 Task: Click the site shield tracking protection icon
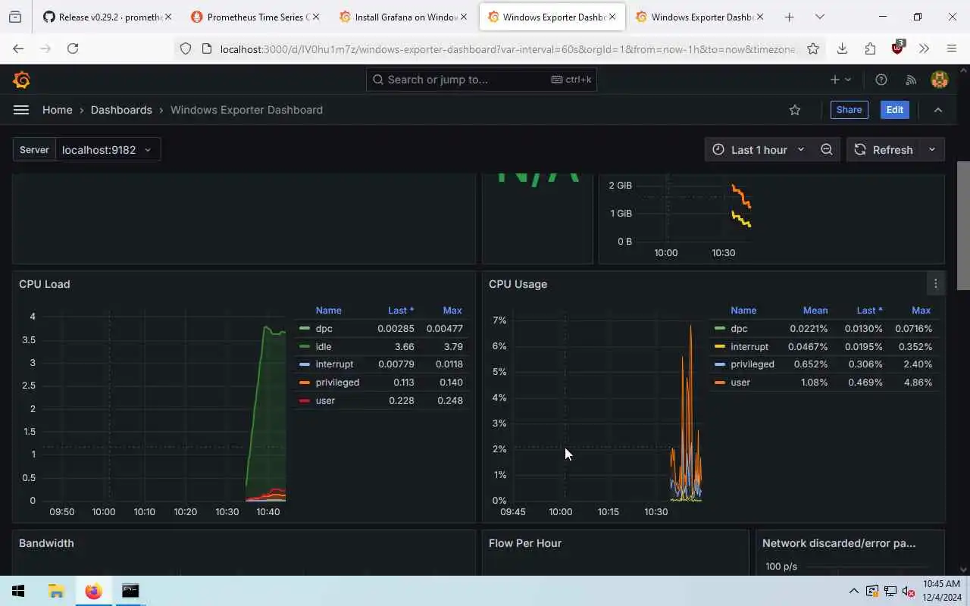[x=186, y=48]
